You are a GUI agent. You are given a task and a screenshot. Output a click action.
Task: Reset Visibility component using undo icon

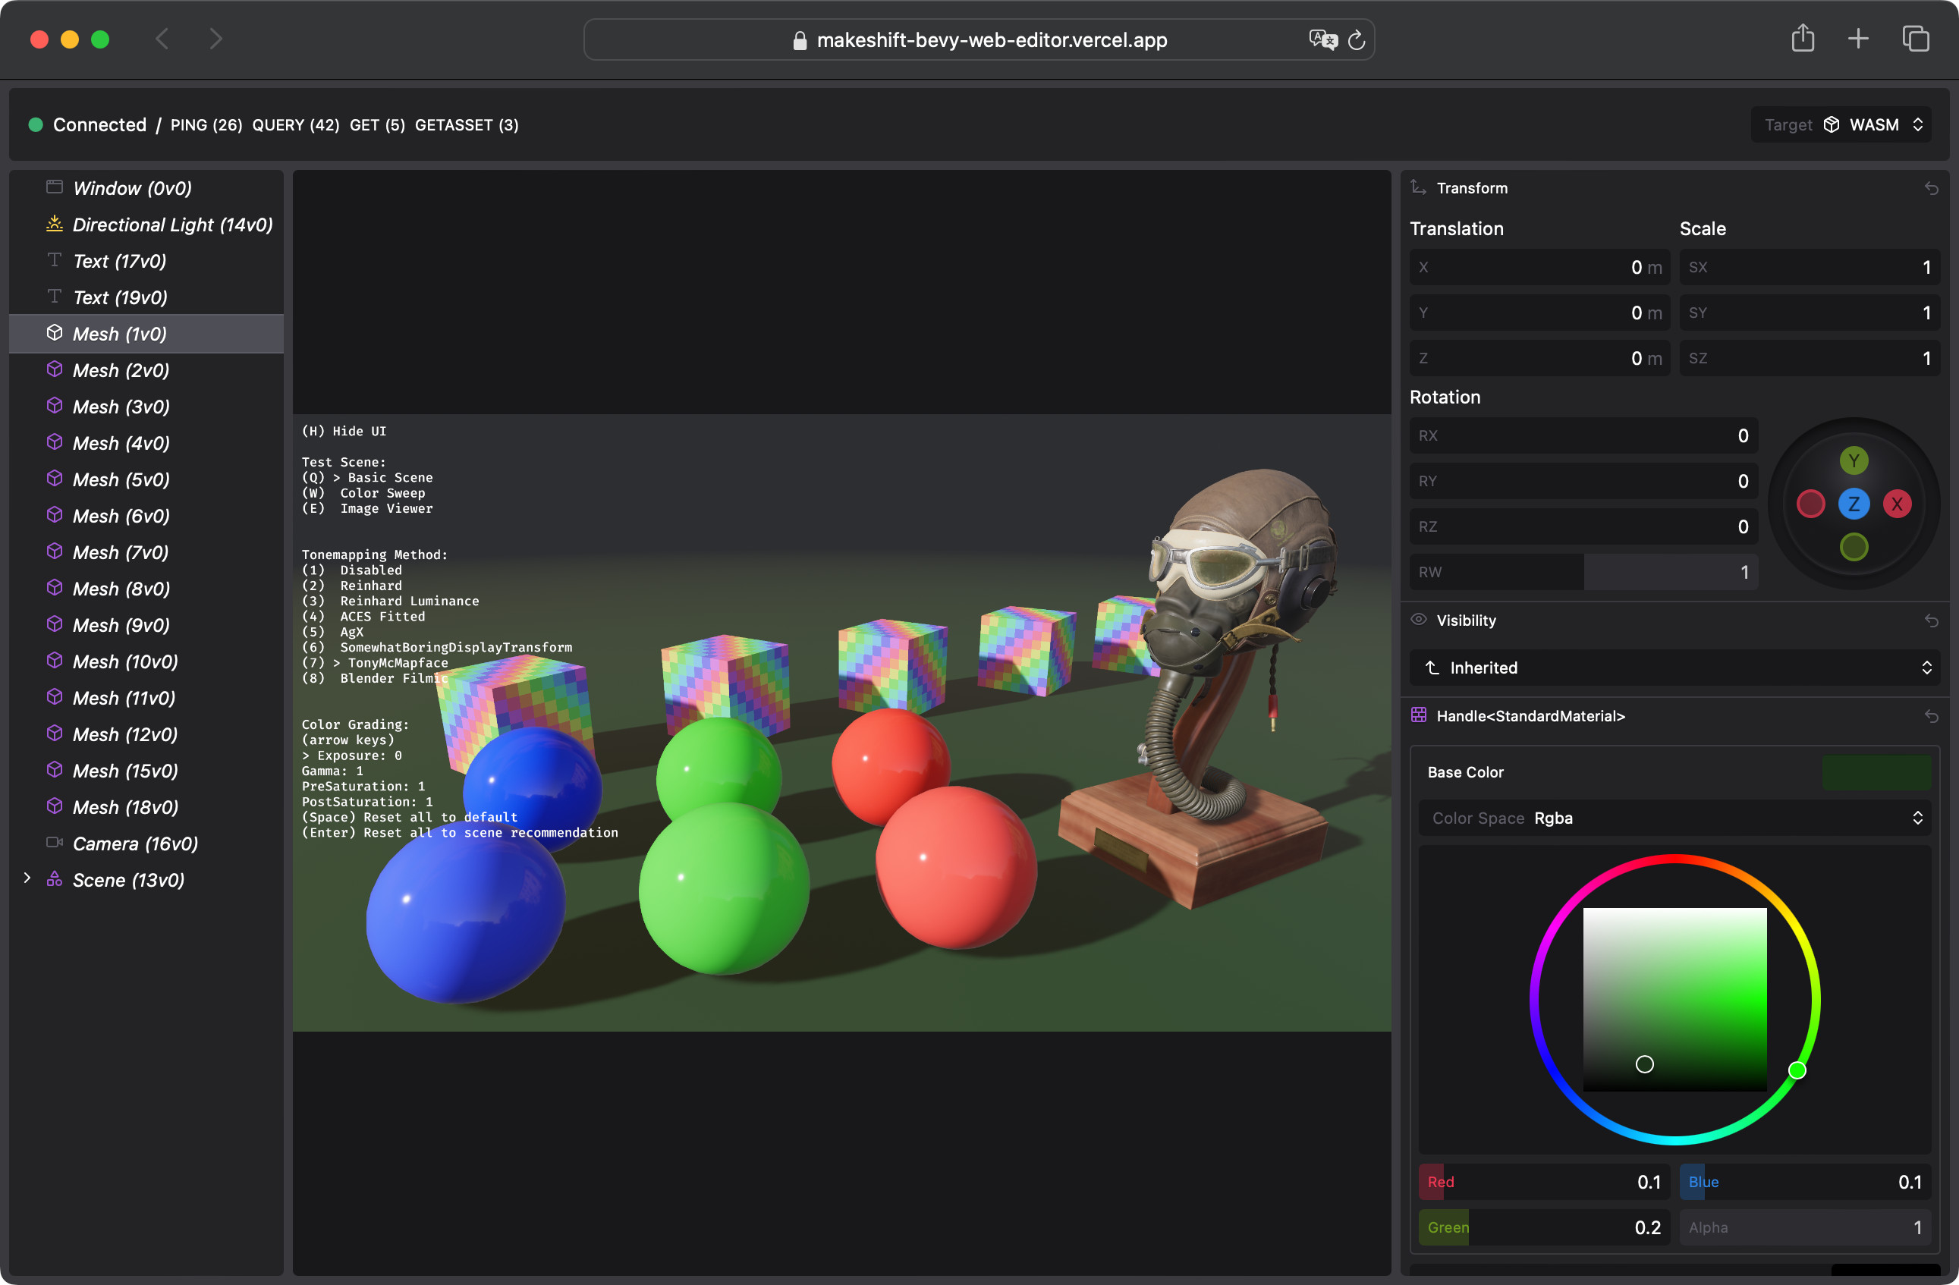(x=1931, y=621)
